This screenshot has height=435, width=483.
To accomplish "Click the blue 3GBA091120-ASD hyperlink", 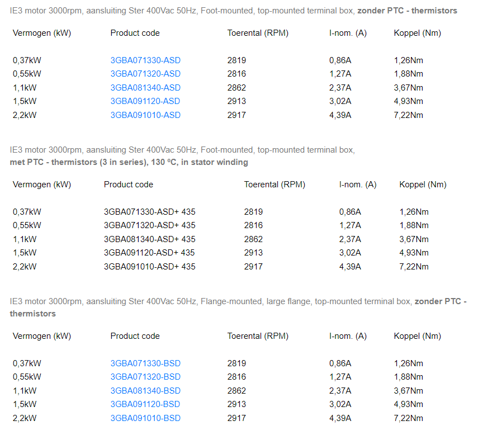I will point(145,101).
